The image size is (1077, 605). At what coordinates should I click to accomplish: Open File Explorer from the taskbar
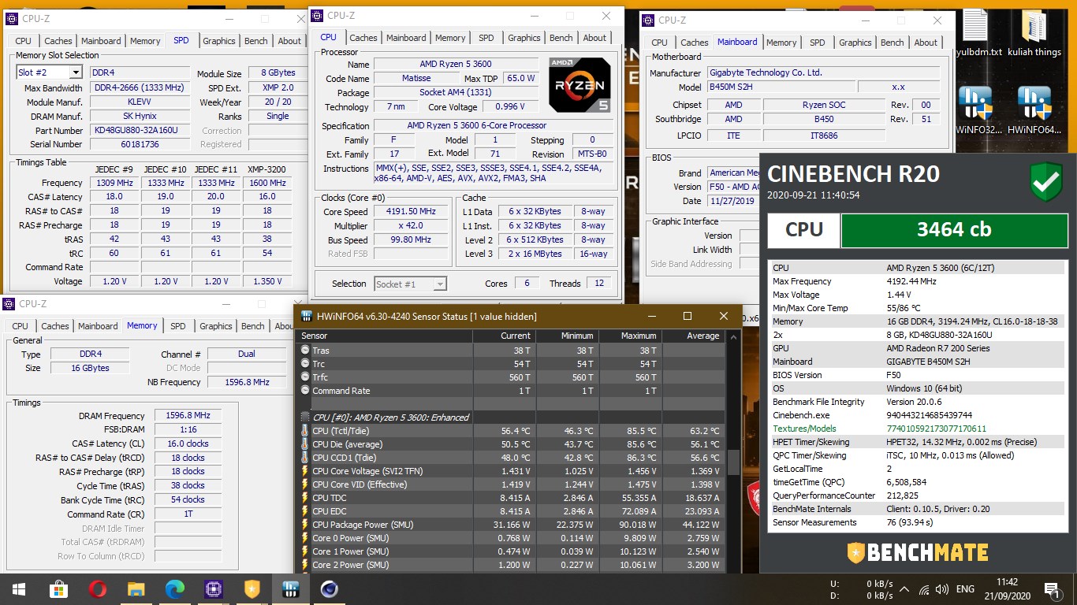tap(136, 588)
